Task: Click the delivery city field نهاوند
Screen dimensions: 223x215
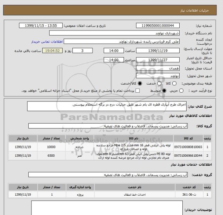Action: 158,76
